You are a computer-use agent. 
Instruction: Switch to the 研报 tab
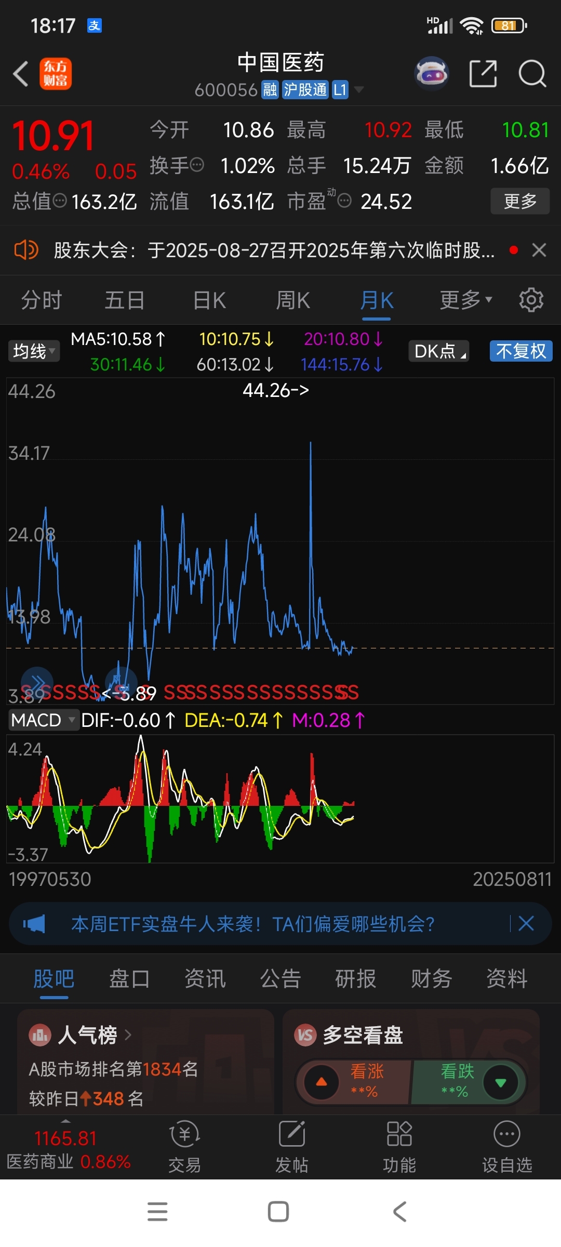click(x=356, y=979)
